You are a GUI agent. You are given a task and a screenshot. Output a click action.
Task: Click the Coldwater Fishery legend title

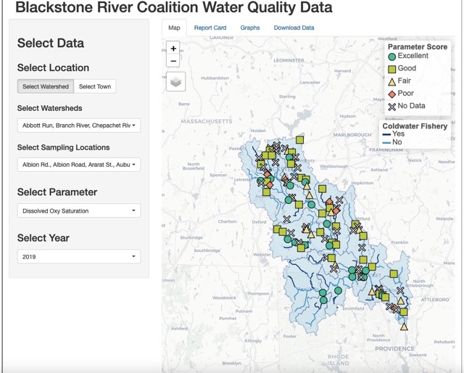pyautogui.click(x=415, y=126)
